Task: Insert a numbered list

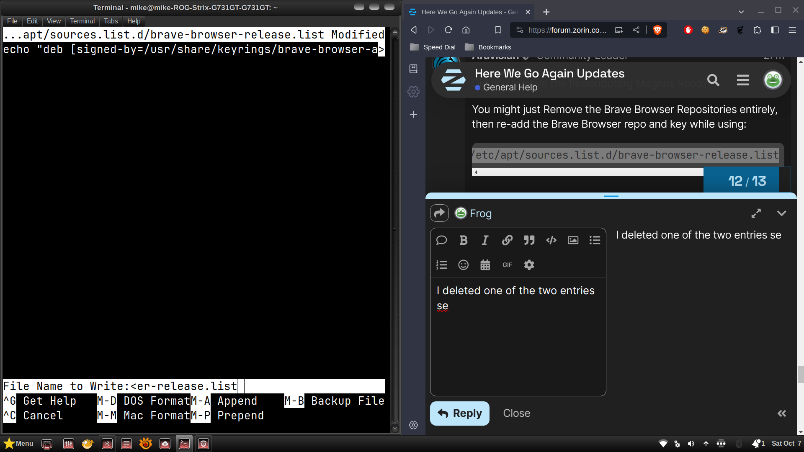Action: [x=441, y=265]
